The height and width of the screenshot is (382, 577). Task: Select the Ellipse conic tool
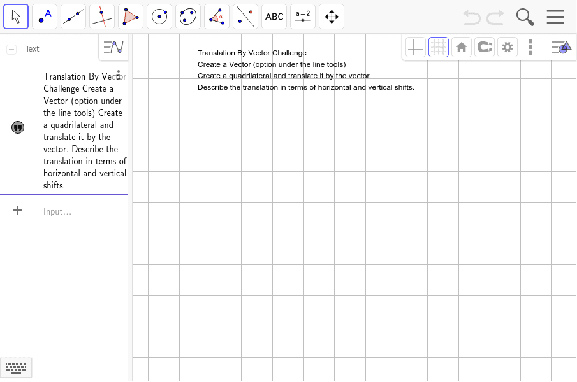pos(188,17)
